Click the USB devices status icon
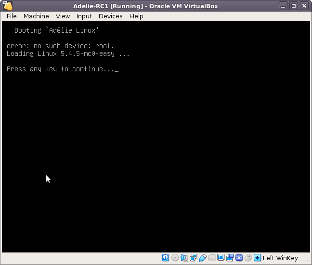The width and height of the screenshot is (312, 265). pos(202,258)
